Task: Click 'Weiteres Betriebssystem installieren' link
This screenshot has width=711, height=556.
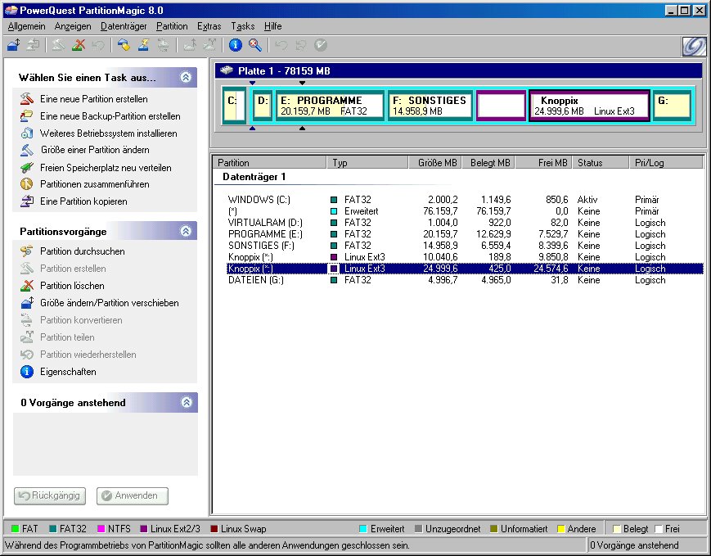Action: tap(108, 133)
